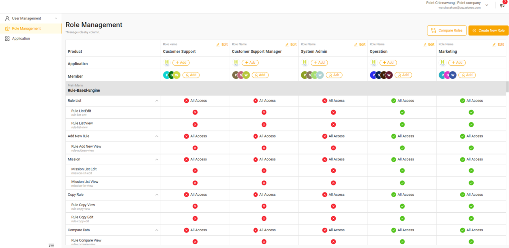The image size is (509, 248).
Task: Click the Mission List Edit row label
Action: click(x=84, y=169)
